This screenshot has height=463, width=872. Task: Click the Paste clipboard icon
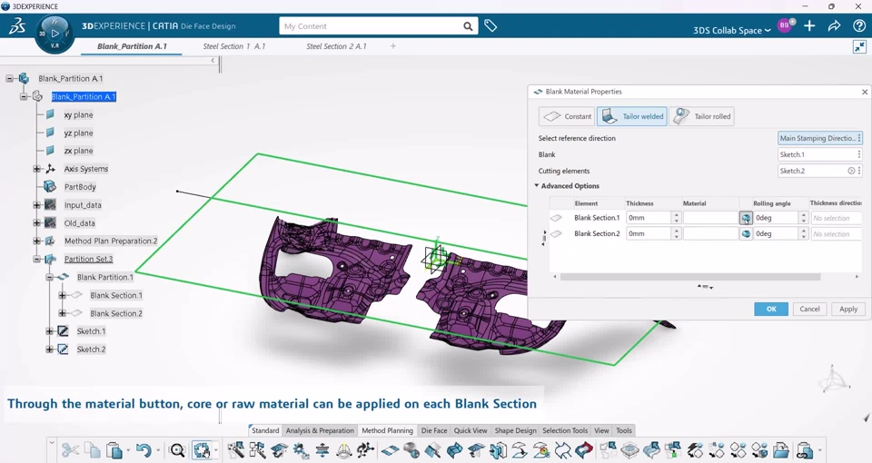pos(114,449)
